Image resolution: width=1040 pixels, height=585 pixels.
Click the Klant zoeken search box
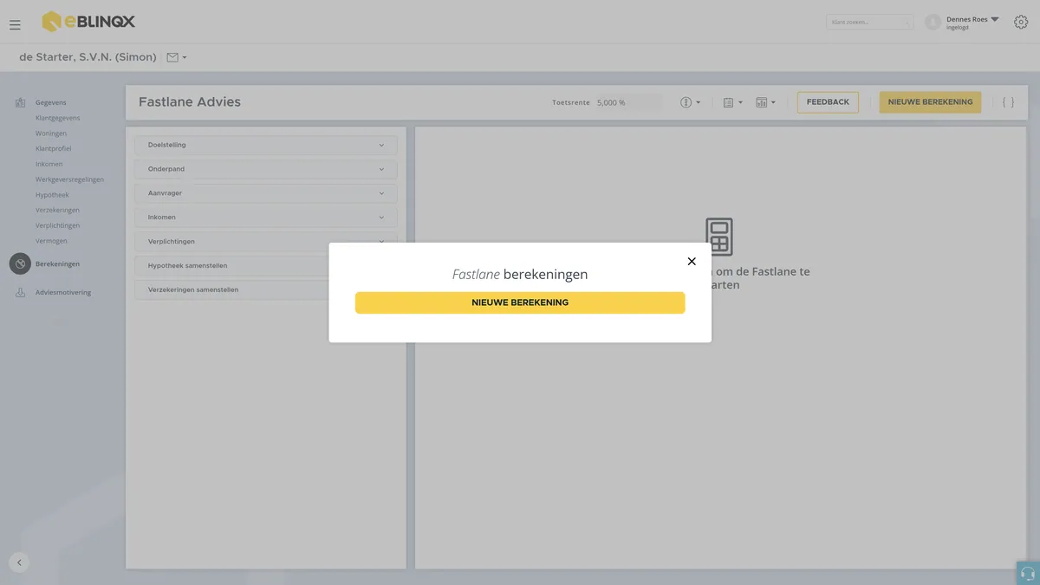pyautogui.click(x=869, y=23)
